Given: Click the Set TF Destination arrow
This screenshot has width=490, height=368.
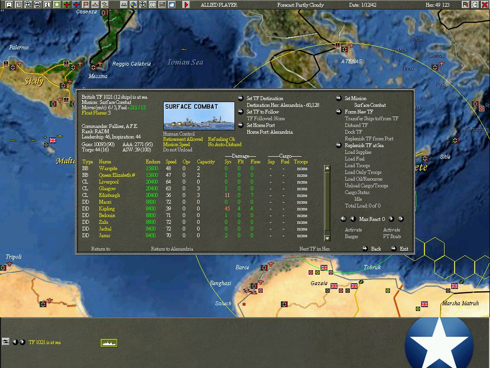Looking at the screenshot, I should (x=240, y=98).
